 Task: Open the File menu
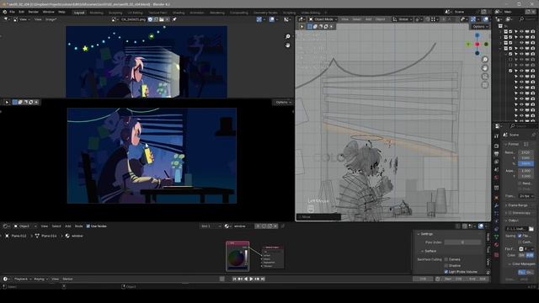point(12,12)
